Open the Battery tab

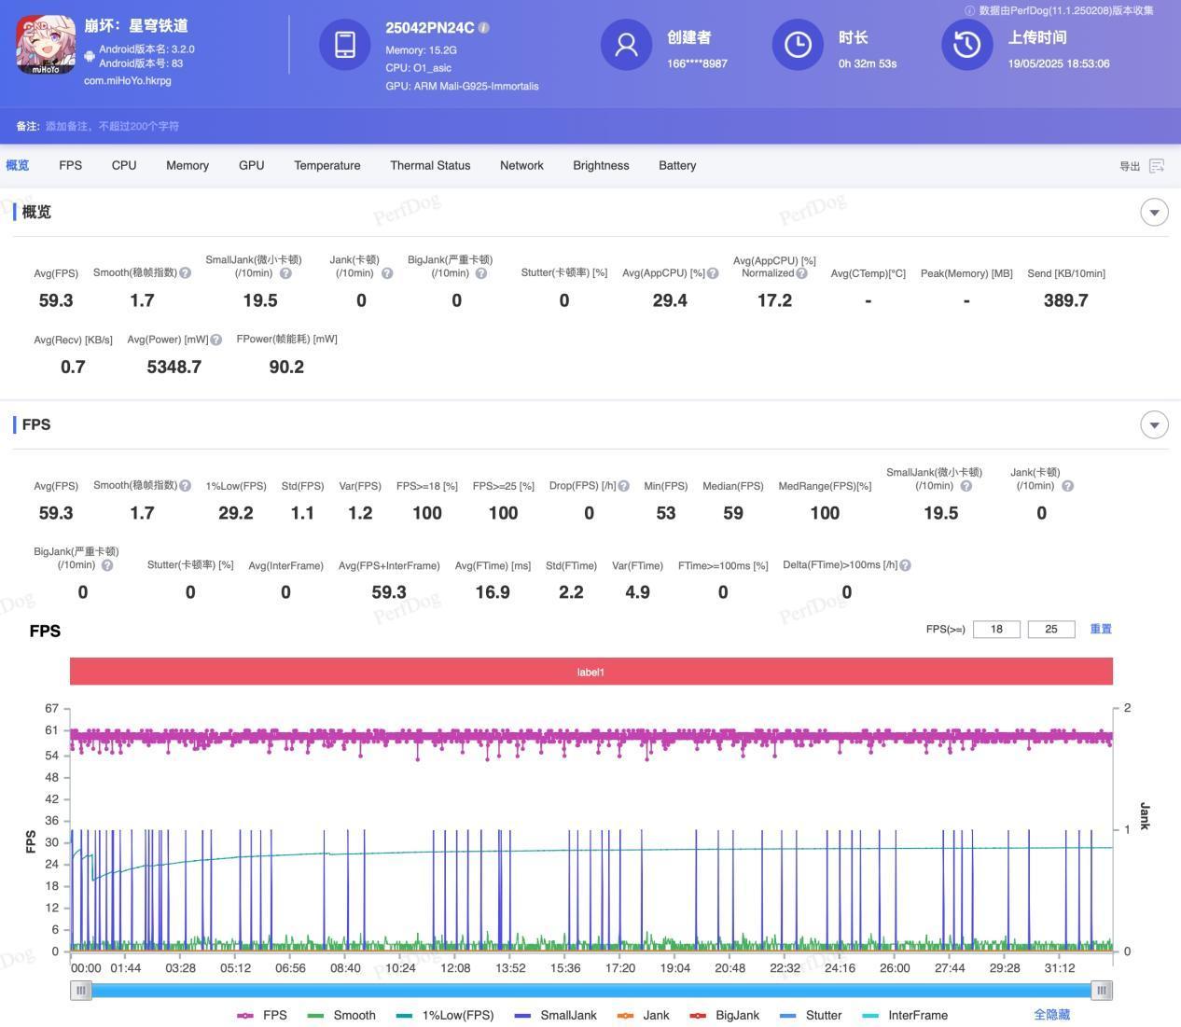[676, 165]
